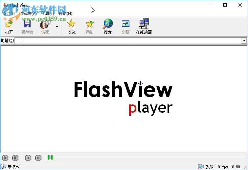Open the 工具(T) menu
The height and width of the screenshot is (170, 248).
[x=48, y=14]
